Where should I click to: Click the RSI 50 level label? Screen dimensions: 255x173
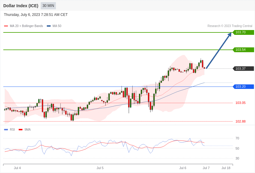tap(237, 148)
